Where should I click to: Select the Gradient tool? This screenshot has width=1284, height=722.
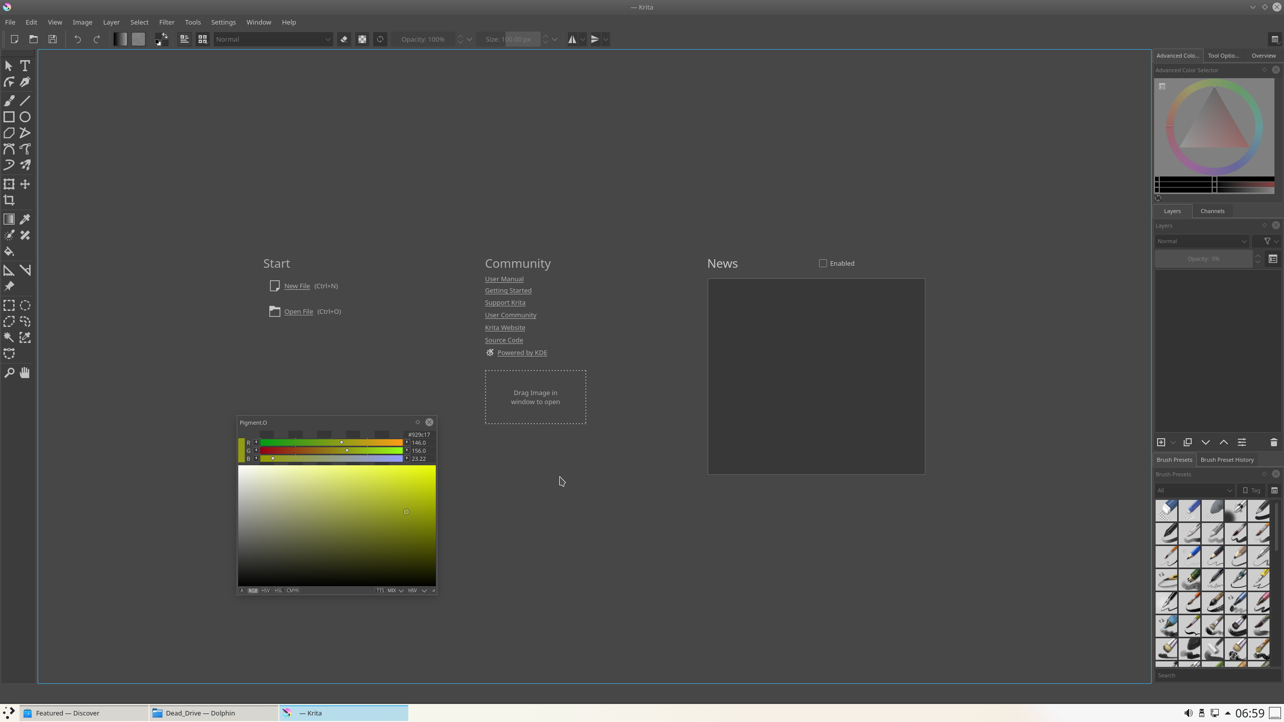coord(9,219)
